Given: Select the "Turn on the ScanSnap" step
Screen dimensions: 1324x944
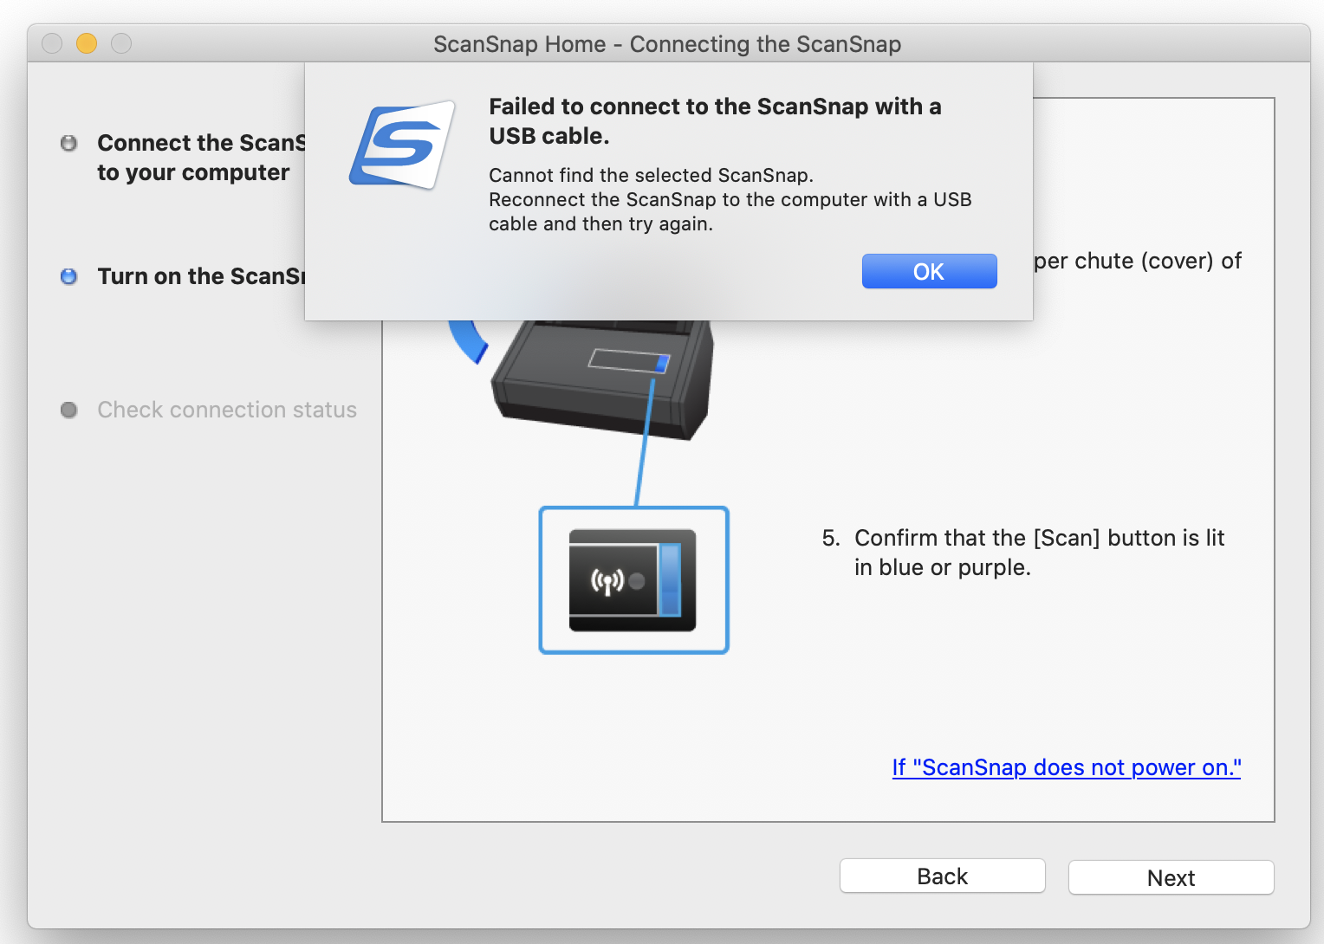Looking at the screenshot, I should tap(201, 276).
